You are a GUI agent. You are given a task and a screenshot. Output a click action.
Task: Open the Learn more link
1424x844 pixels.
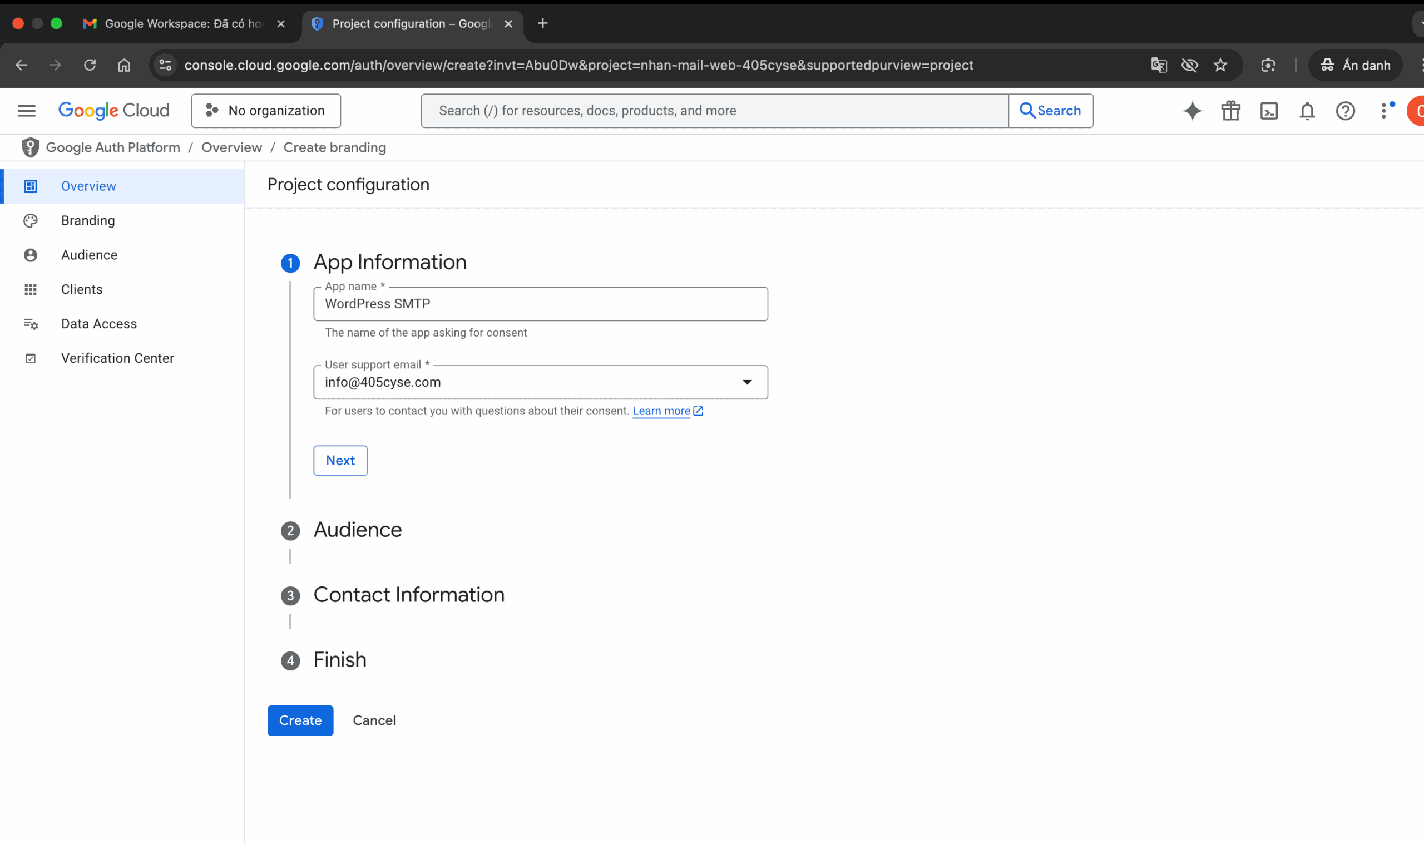[x=667, y=411]
